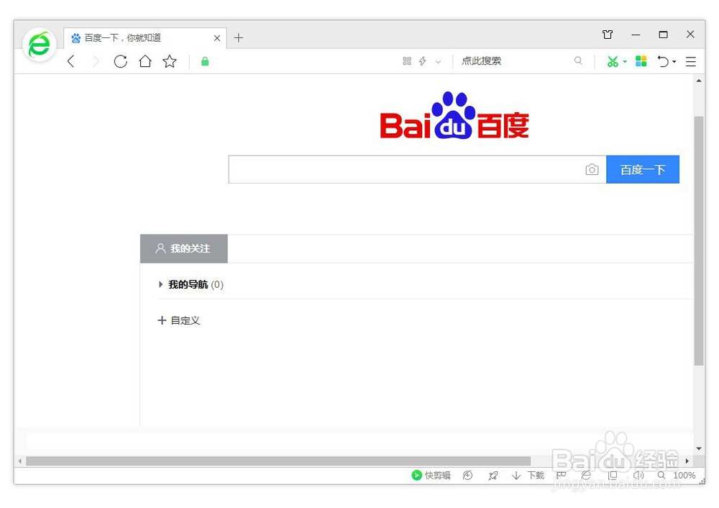Maximize the browser window
The width and height of the screenshot is (719, 508).
[663, 35]
